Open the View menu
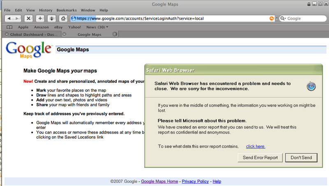 coord(30,10)
